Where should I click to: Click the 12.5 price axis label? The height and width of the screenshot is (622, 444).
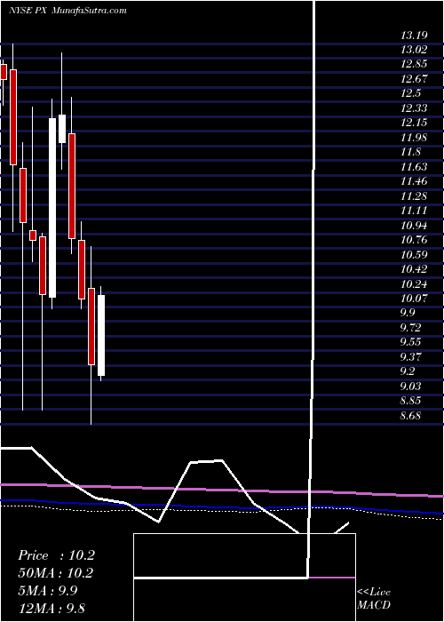click(x=410, y=93)
